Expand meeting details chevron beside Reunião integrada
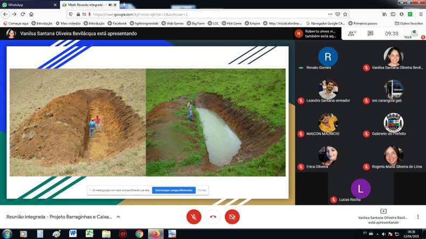 (118, 217)
